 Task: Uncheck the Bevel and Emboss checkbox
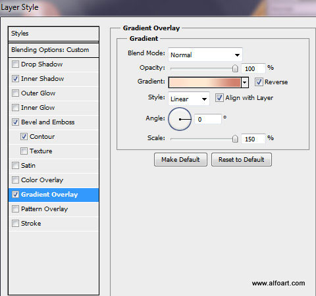pyautogui.click(x=15, y=122)
